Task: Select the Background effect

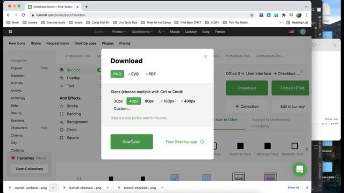Action: [74, 122]
